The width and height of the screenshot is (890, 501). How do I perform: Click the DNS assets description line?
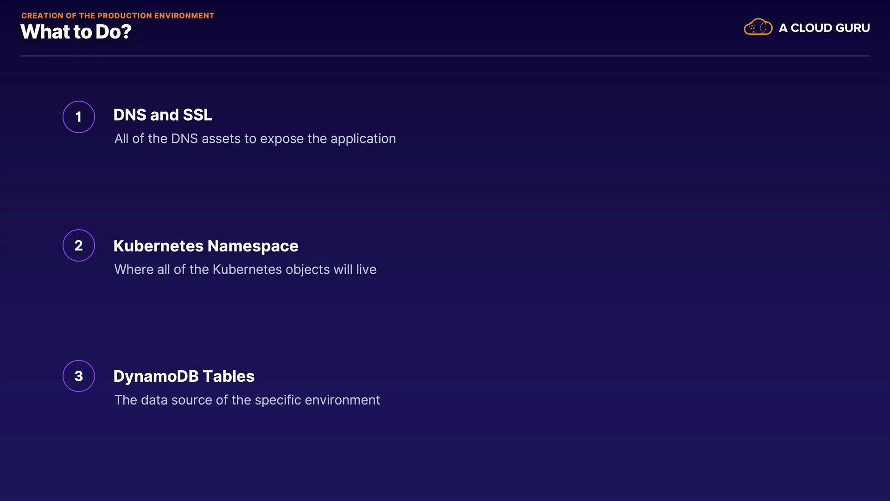coord(255,139)
